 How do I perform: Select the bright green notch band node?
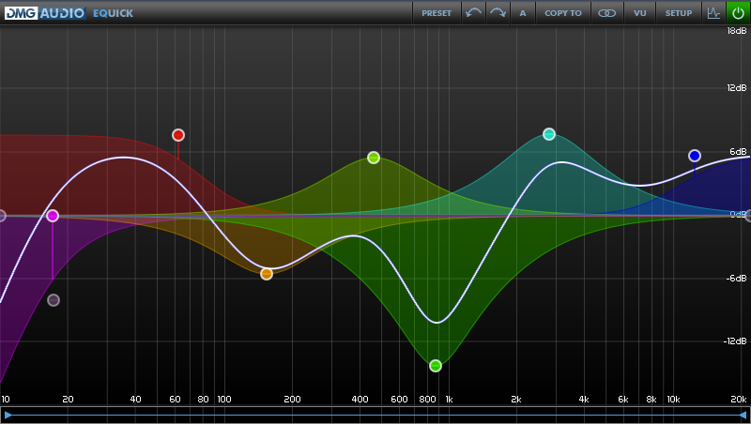point(436,366)
